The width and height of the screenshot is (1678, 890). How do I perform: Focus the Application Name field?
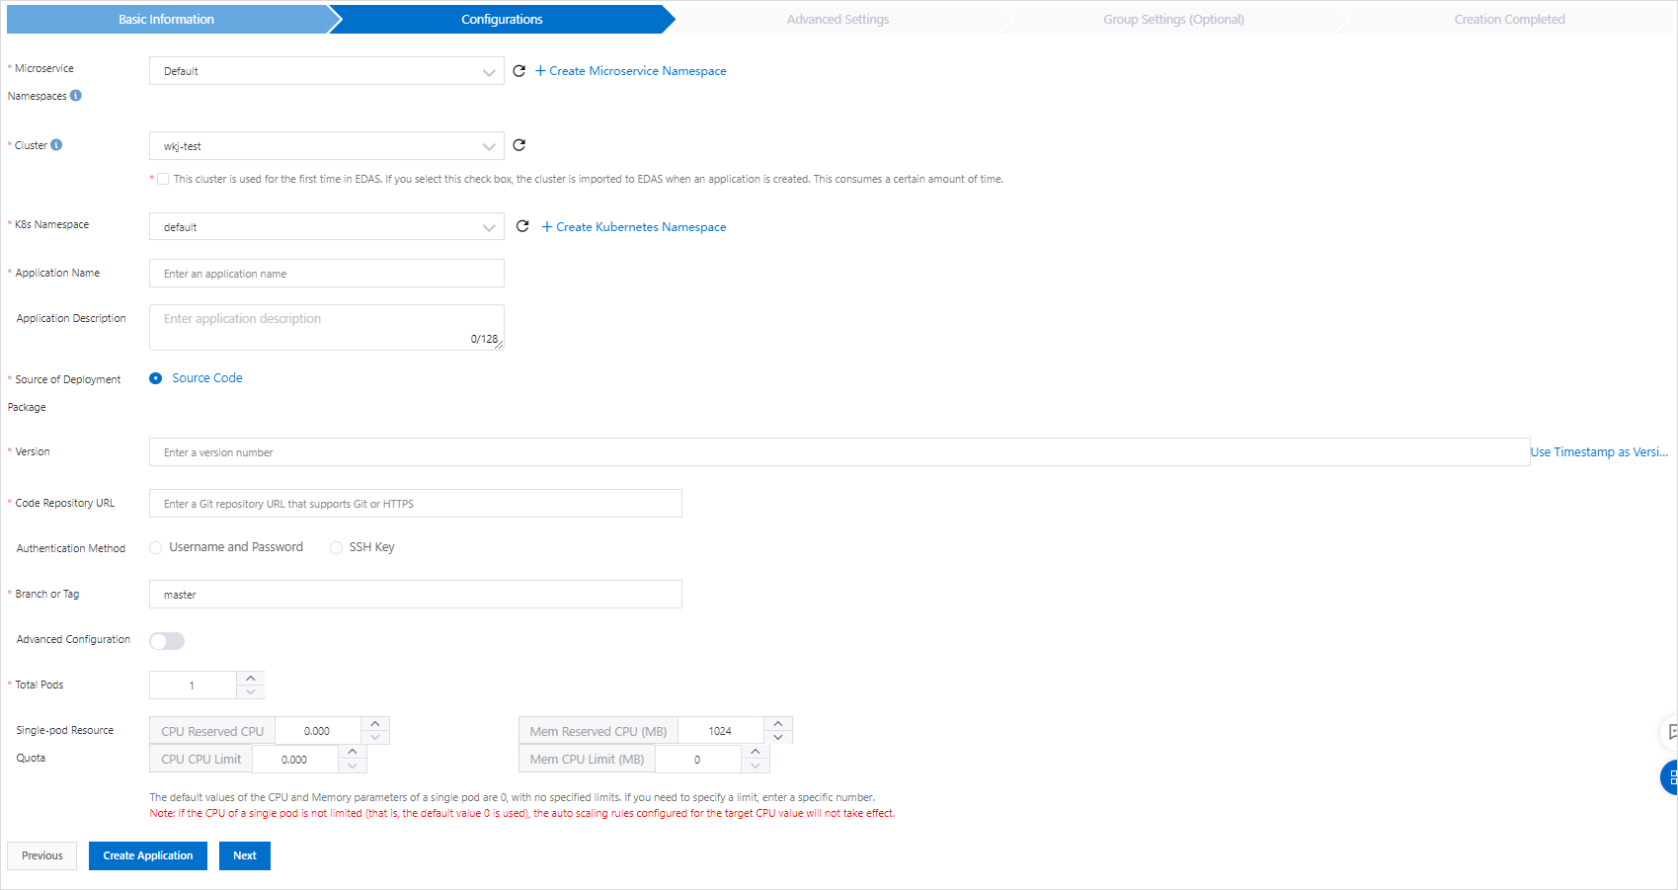(327, 274)
